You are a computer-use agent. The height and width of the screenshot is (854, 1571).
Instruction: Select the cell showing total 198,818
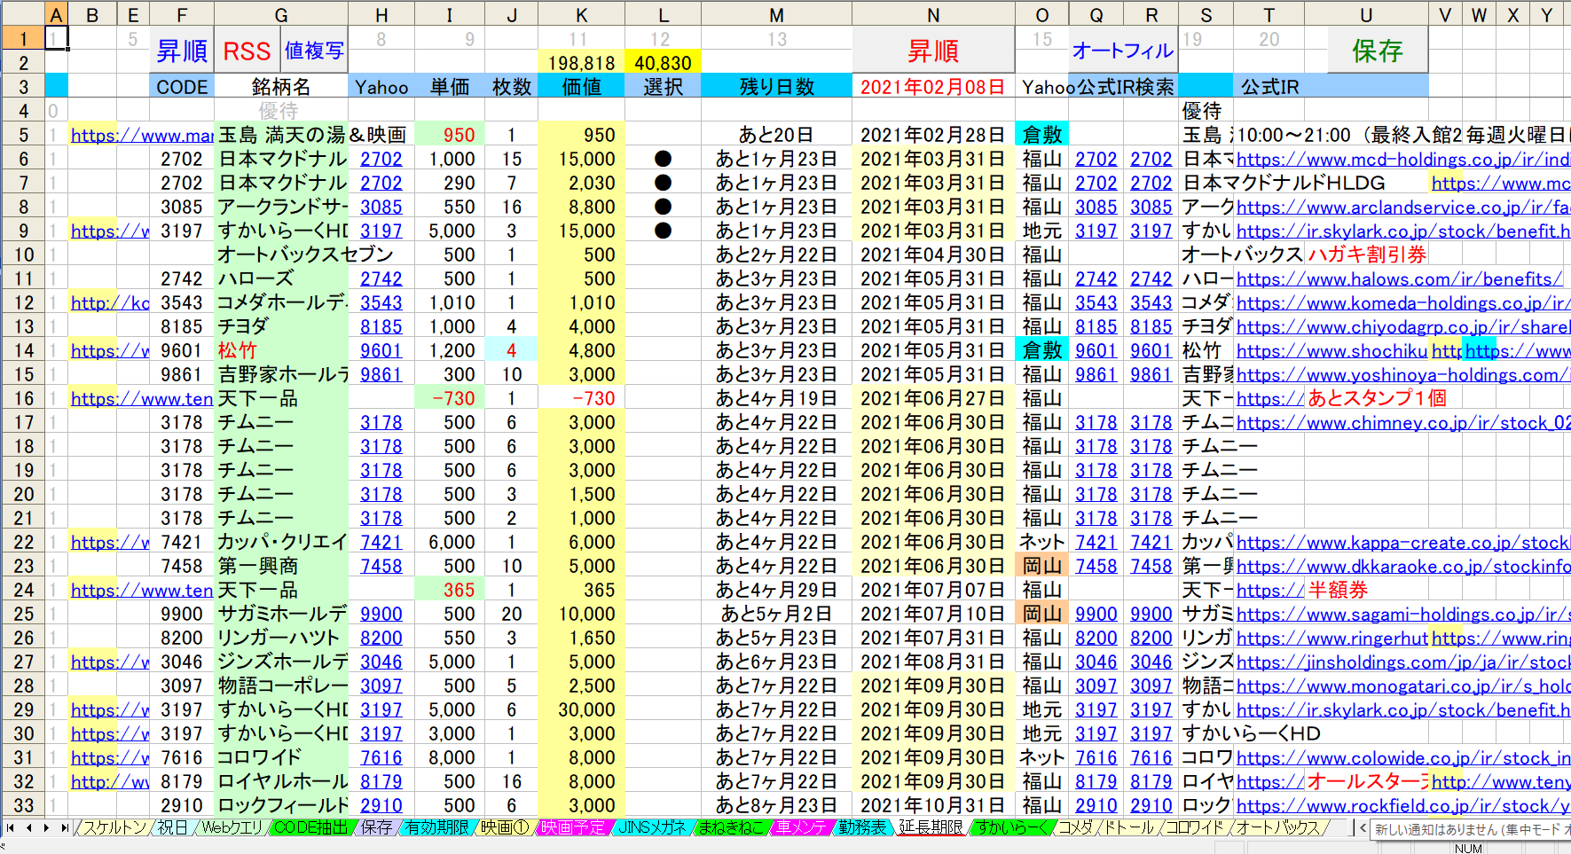581,62
